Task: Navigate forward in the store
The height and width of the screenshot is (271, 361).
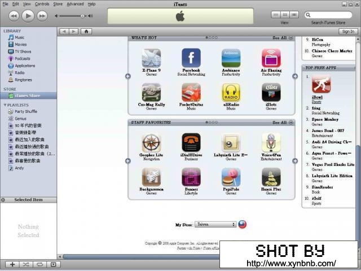Action: [74, 32]
